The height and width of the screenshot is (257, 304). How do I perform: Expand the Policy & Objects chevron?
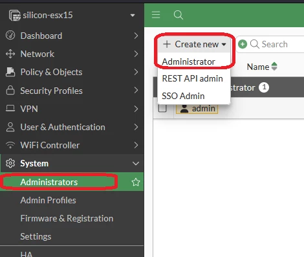[x=136, y=72]
